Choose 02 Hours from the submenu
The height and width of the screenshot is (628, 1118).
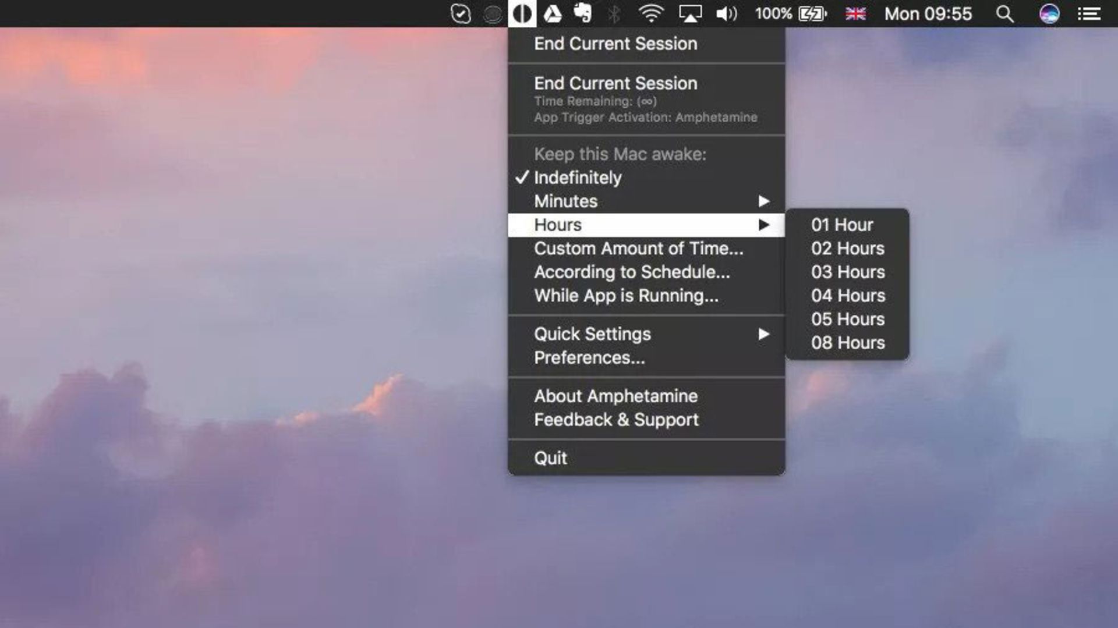pyautogui.click(x=847, y=249)
